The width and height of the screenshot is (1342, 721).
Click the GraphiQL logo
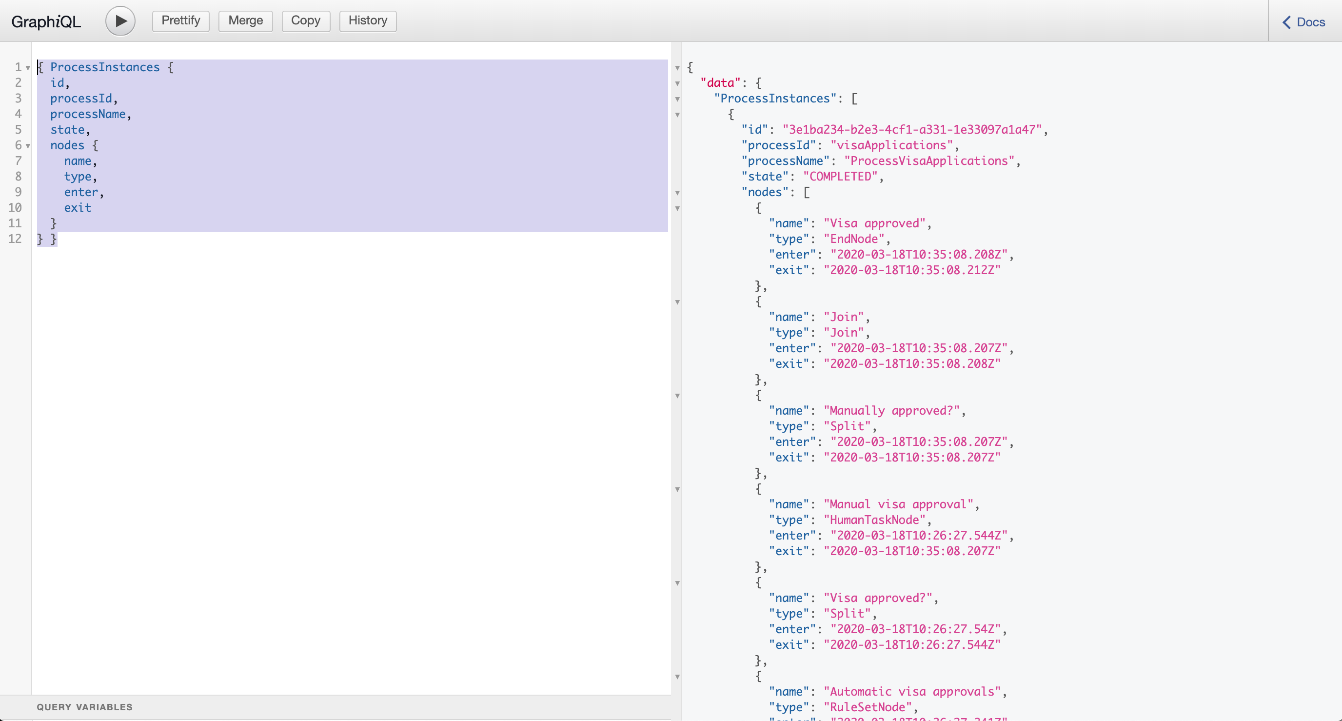coord(46,21)
